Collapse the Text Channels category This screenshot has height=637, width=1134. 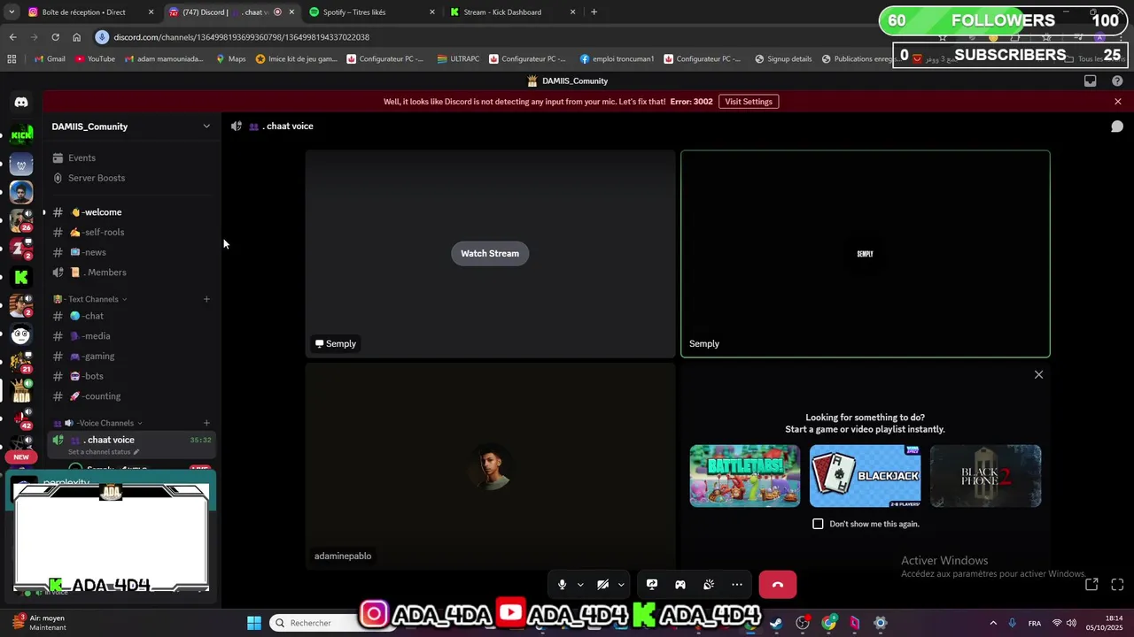pyautogui.click(x=92, y=299)
